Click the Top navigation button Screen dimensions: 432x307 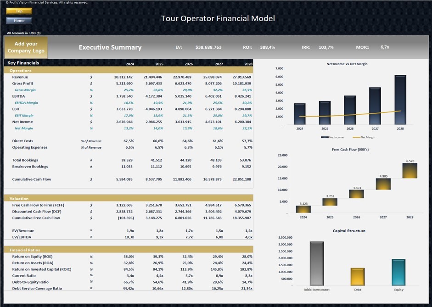(19, 11)
